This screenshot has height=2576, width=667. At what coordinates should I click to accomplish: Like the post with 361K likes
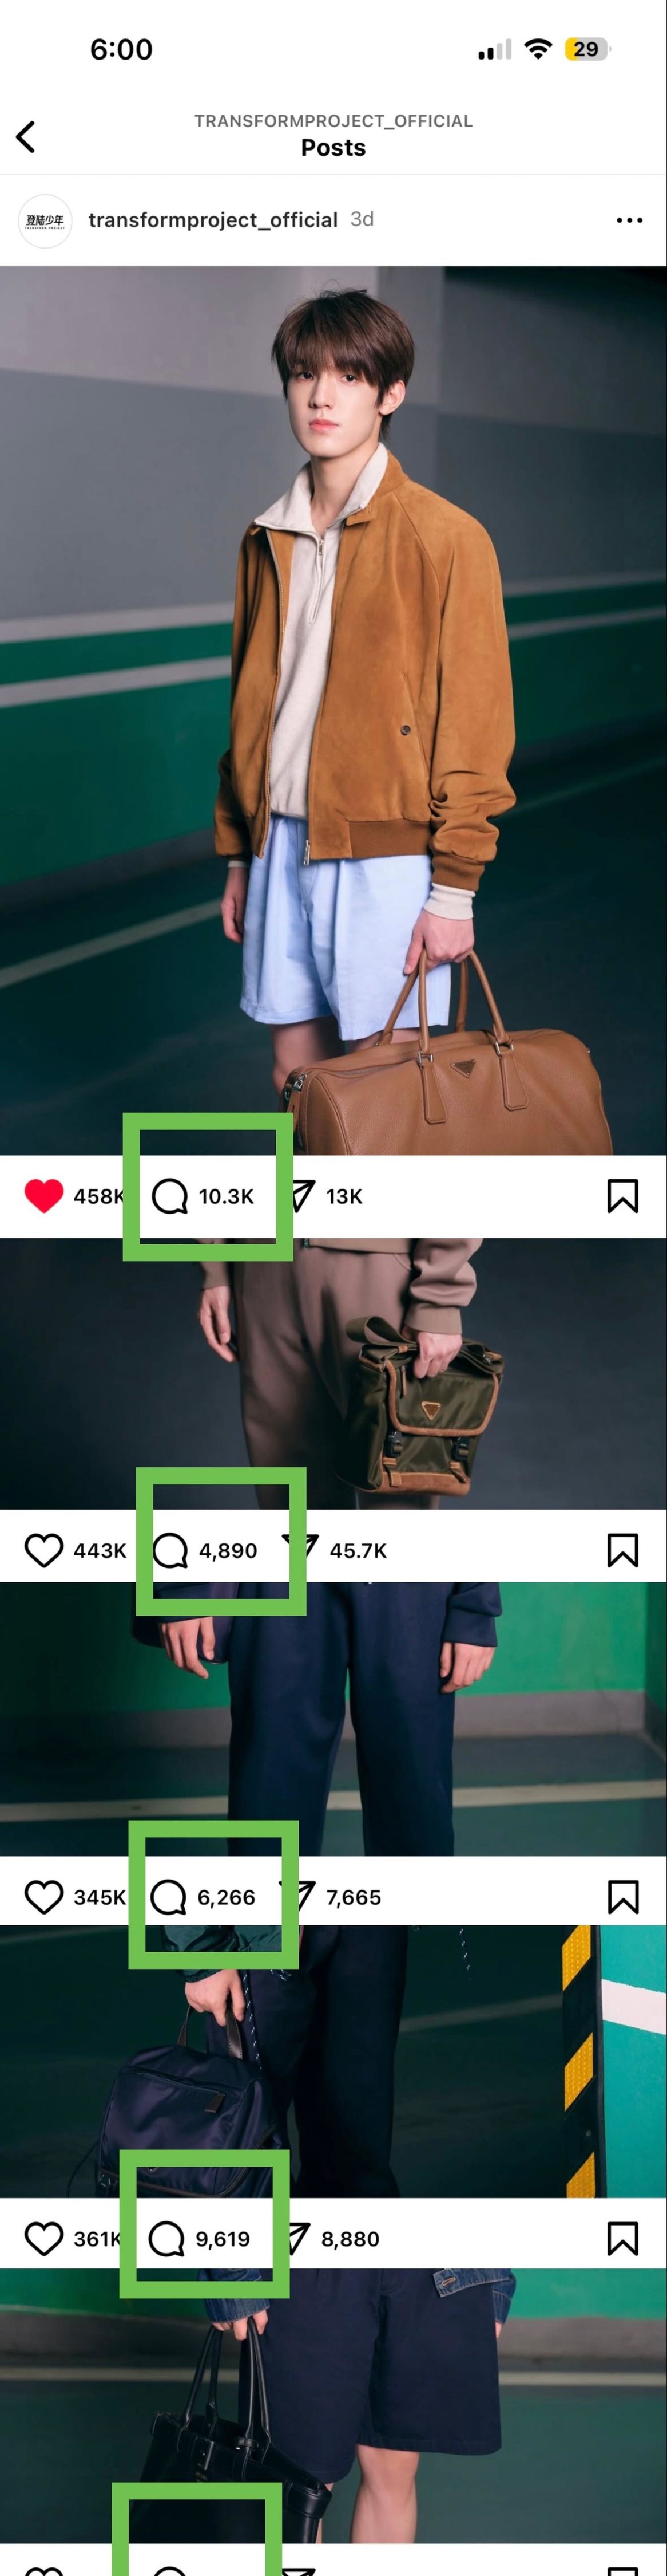pyautogui.click(x=44, y=2238)
